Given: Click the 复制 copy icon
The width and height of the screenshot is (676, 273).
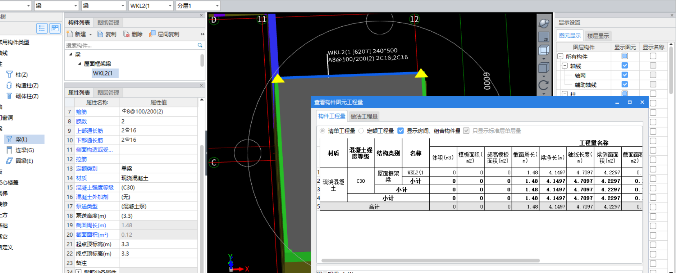Looking at the screenshot, I should [x=101, y=34].
